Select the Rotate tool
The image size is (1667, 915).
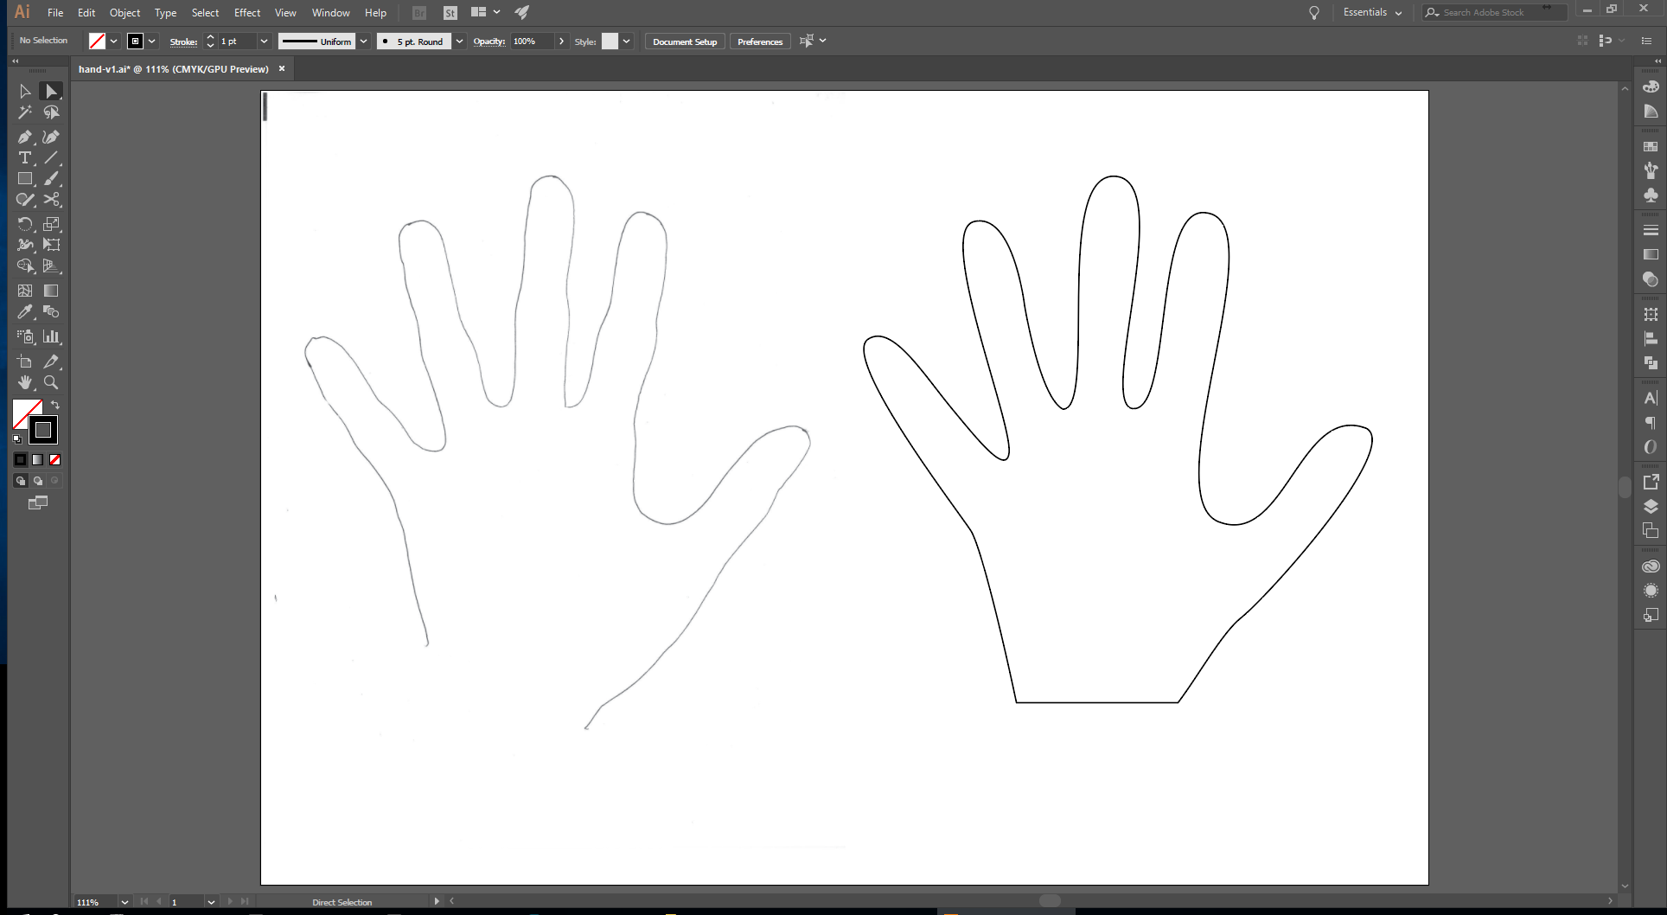[x=25, y=224]
